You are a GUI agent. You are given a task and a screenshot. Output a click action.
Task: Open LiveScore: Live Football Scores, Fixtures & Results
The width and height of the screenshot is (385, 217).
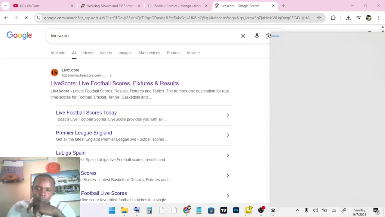click(115, 83)
